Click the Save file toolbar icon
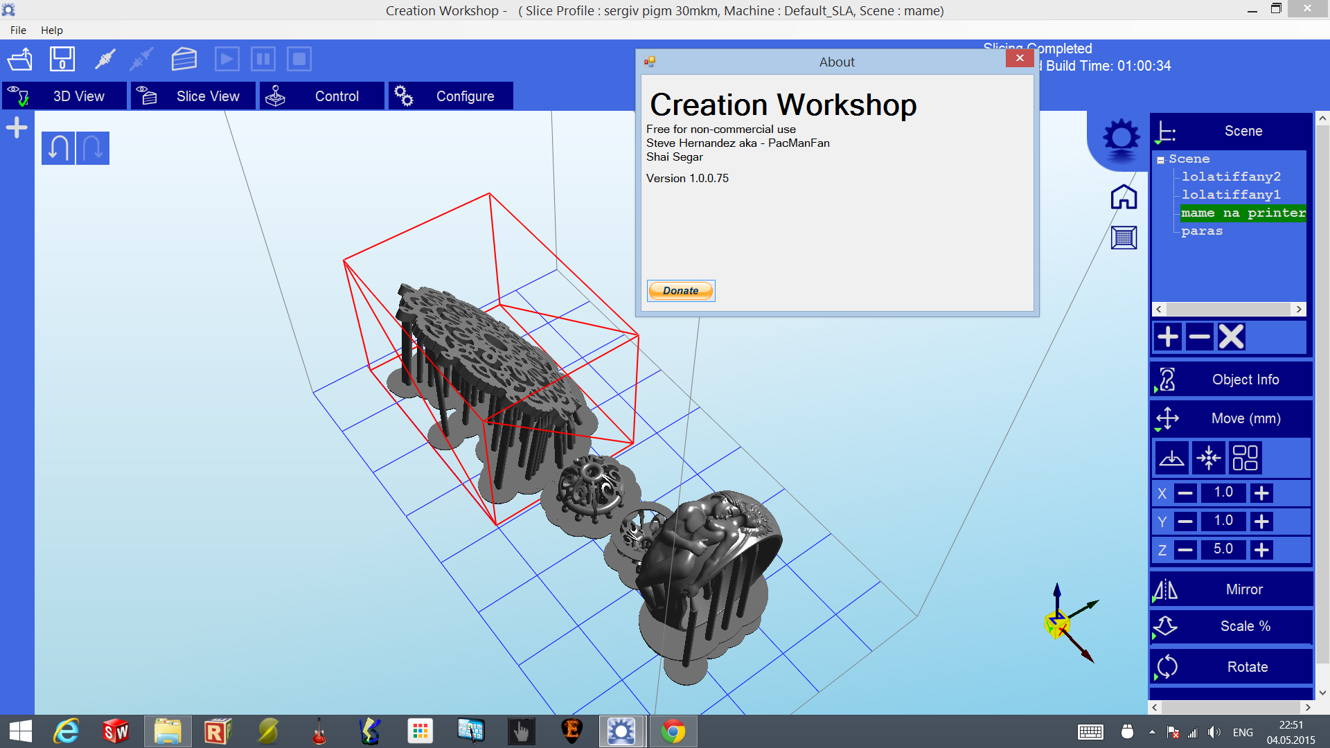This screenshot has width=1330, height=748. 62,59
